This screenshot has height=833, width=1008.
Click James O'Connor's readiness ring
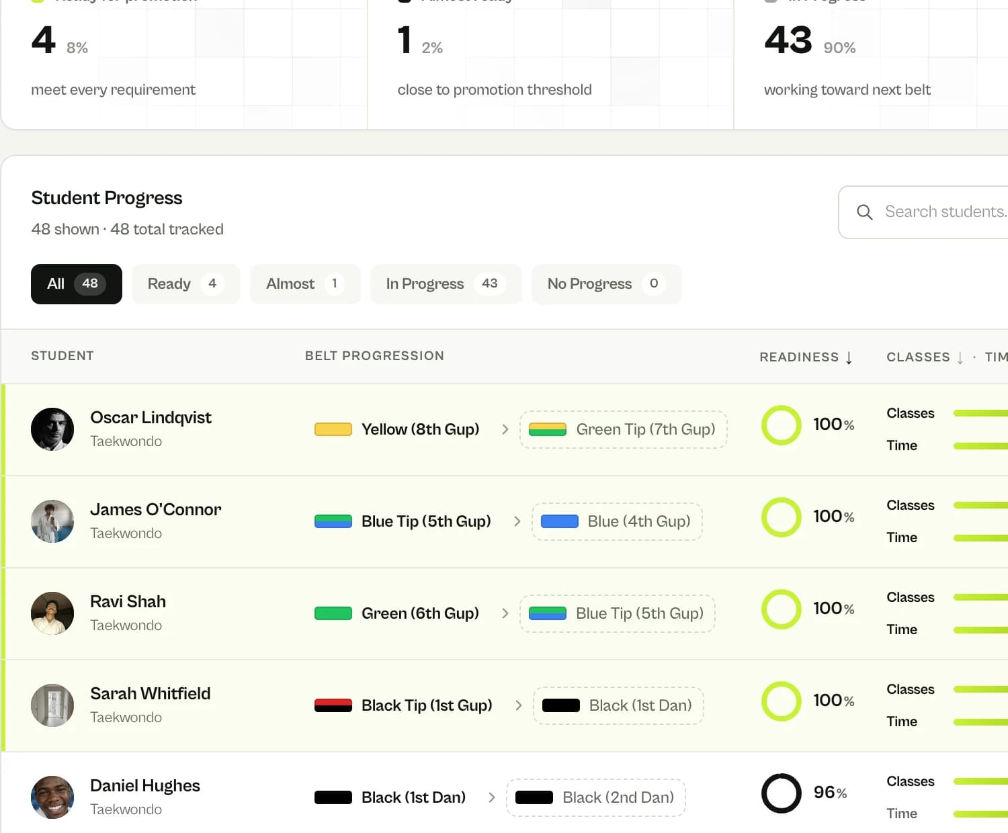[x=782, y=517]
